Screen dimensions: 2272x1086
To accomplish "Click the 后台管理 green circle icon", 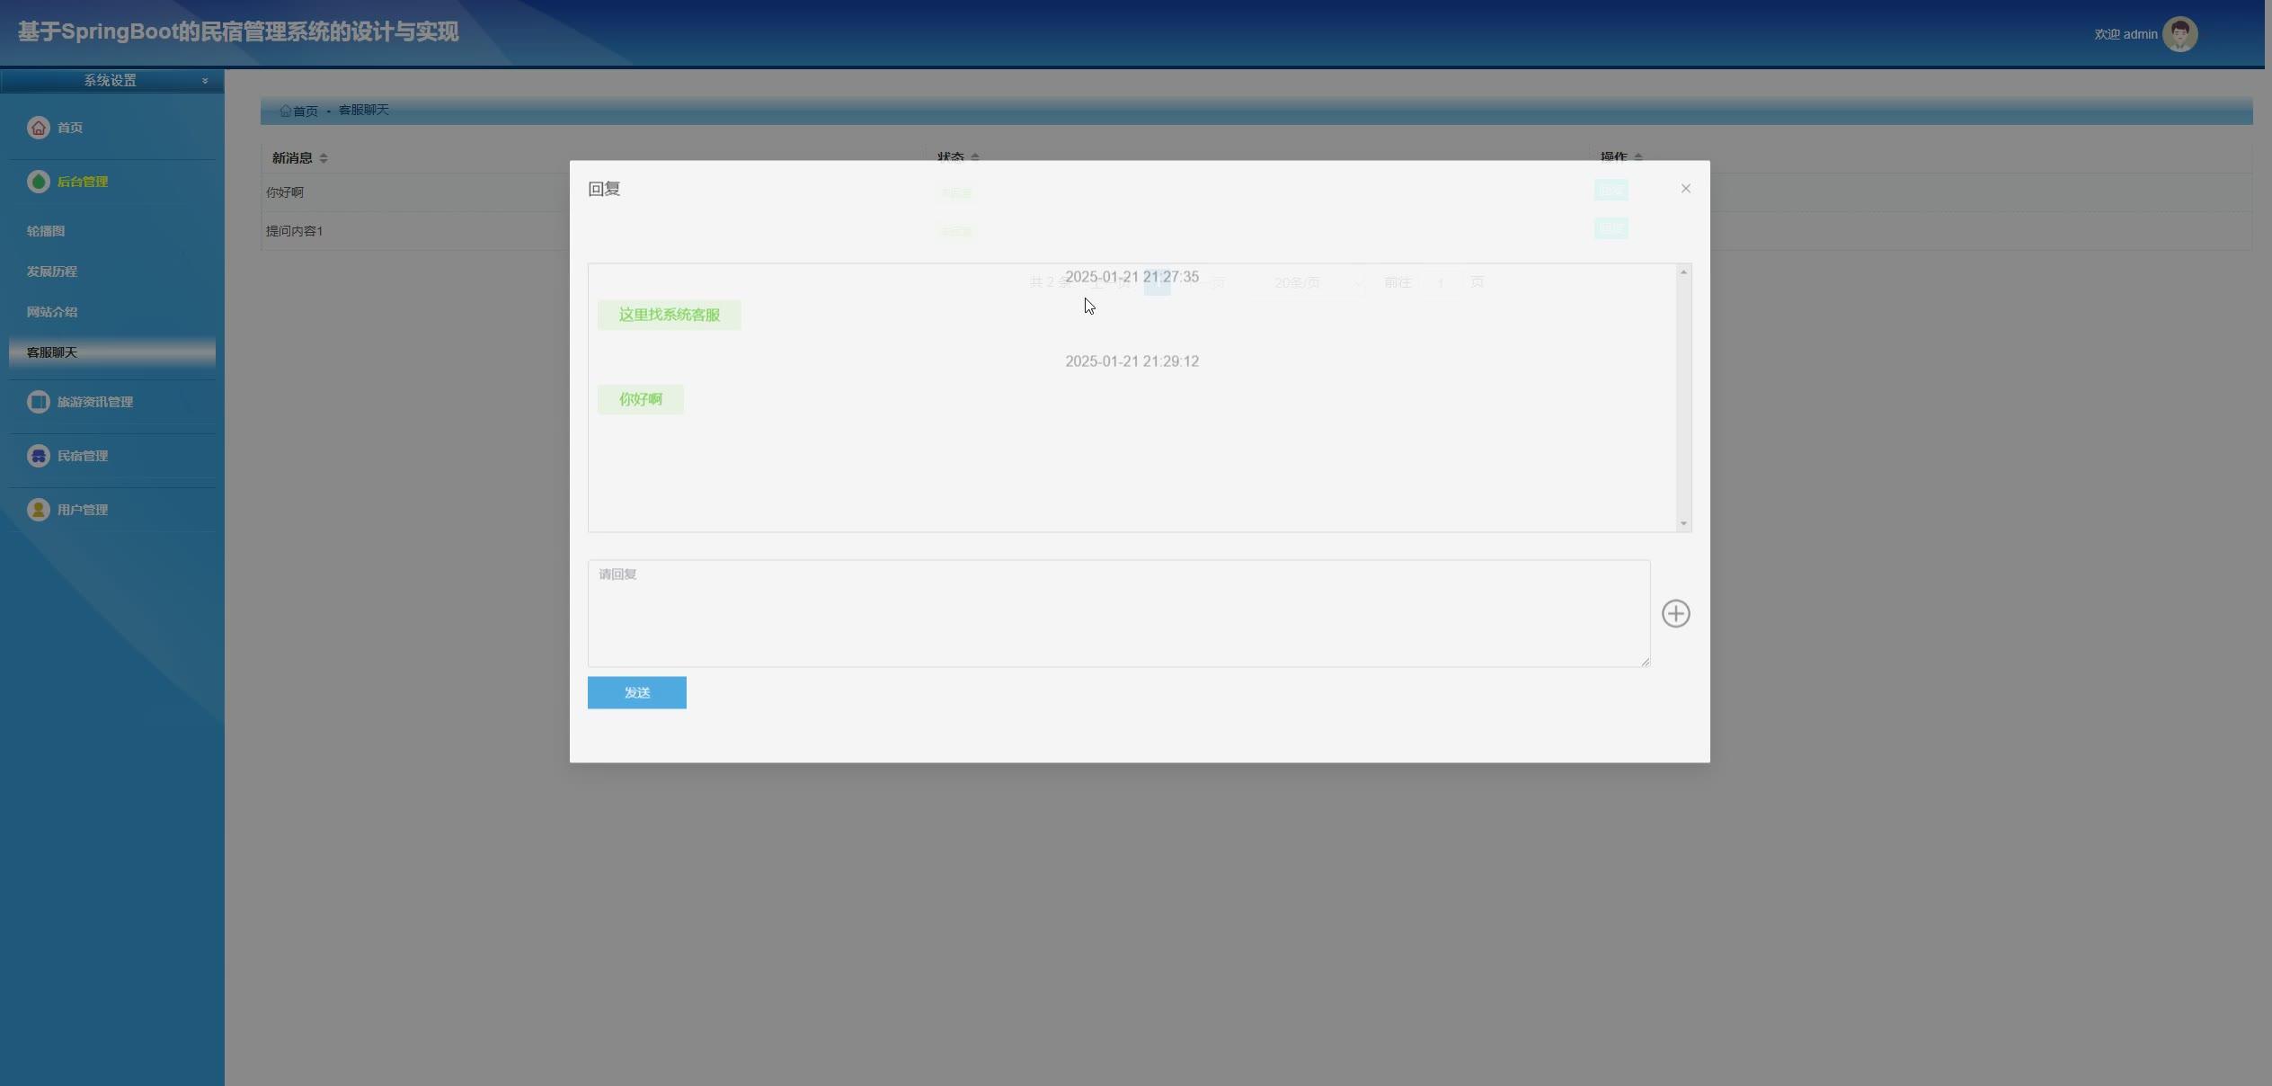I will pos(38,182).
